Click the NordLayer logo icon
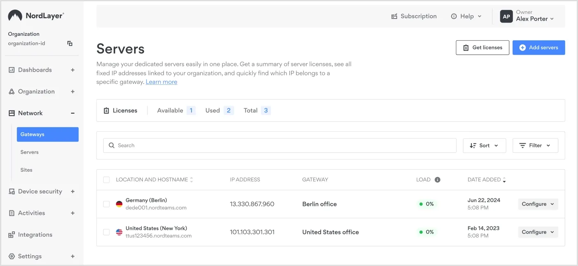The image size is (578, 266). coord(15,16)
